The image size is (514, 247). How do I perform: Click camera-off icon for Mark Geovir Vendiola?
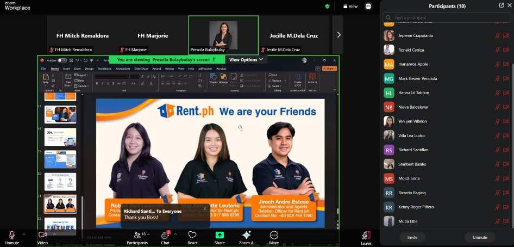506,78
